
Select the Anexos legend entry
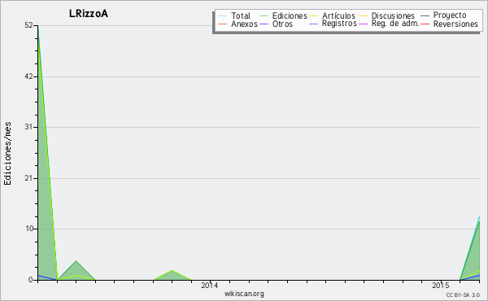pyautogui.click(x=244, y=24)
